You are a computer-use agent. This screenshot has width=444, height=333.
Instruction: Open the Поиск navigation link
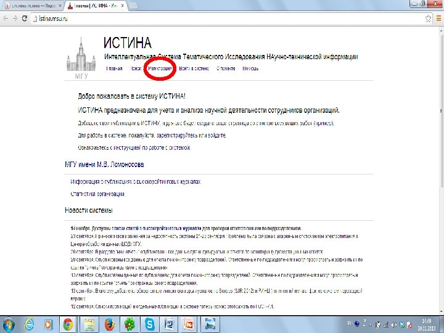[x=135, y=68]
